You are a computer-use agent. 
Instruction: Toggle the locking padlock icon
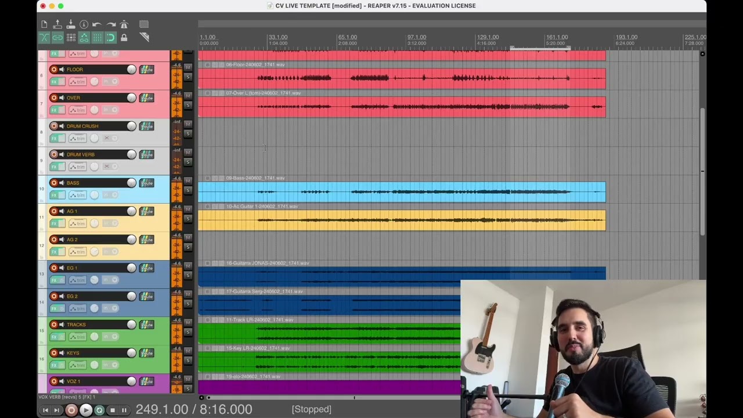tap(124, 38)
